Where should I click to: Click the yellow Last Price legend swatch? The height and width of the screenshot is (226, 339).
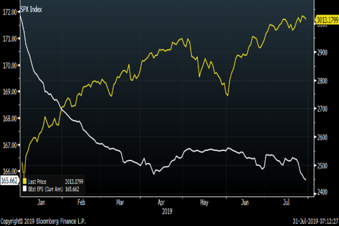24,182
